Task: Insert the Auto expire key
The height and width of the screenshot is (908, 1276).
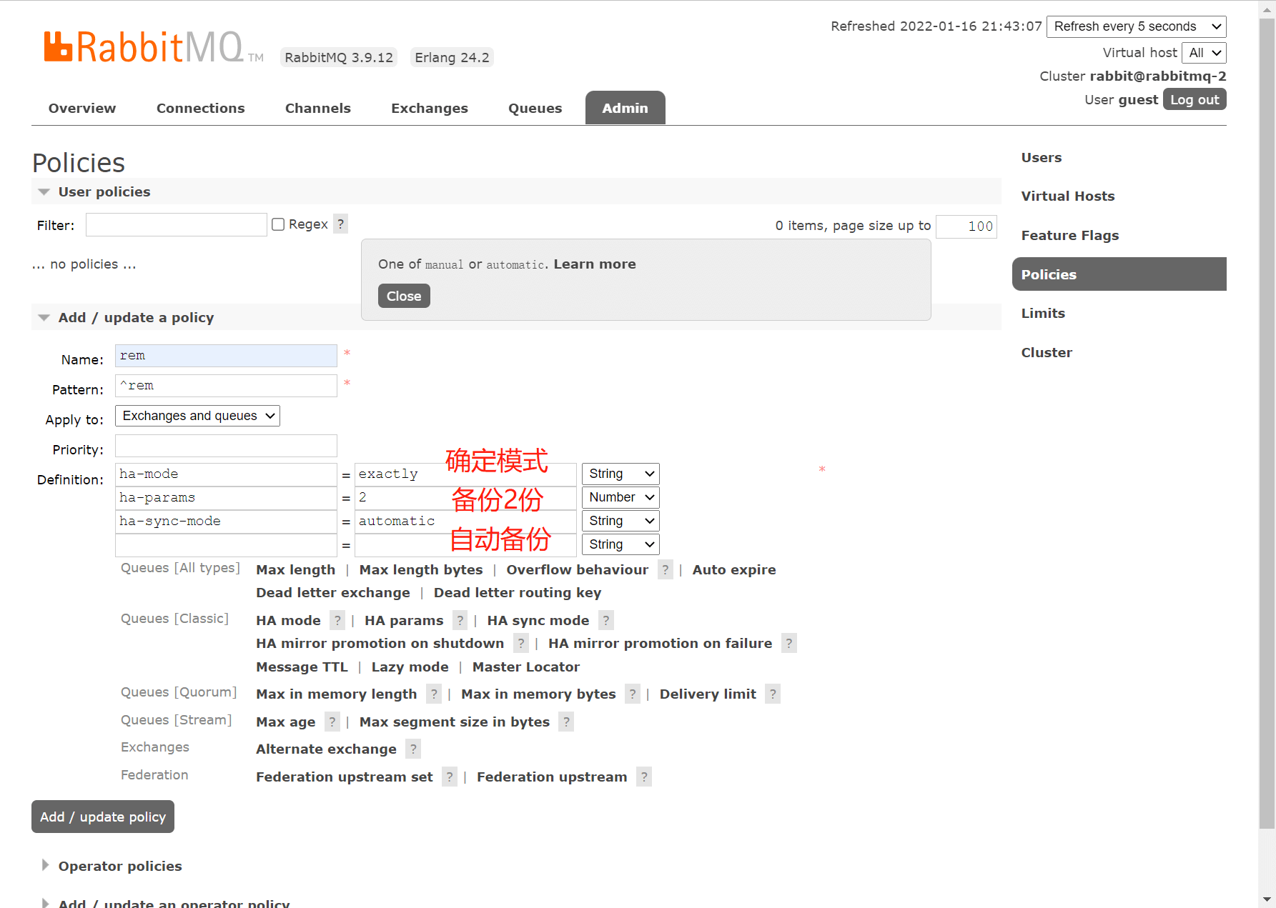Action: (734, 570)
